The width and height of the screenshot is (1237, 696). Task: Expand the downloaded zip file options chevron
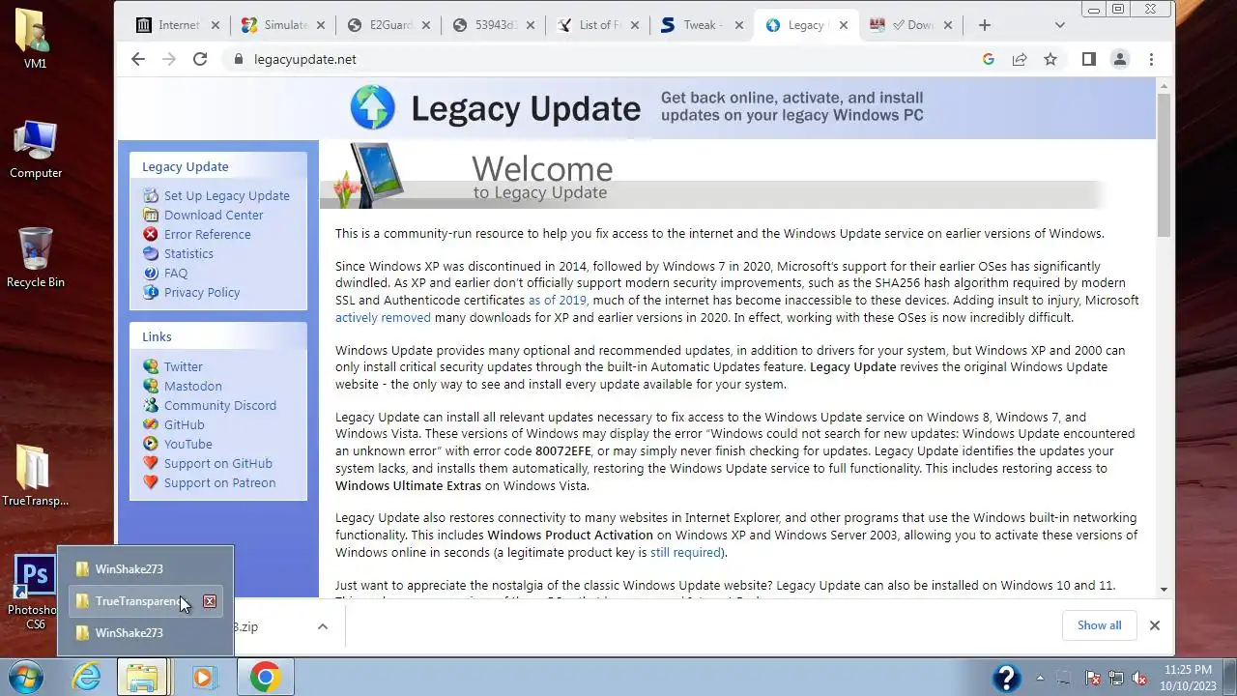point(323,626)
